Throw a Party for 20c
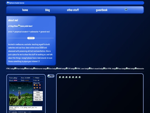150x113 pixels. point(38,100)
